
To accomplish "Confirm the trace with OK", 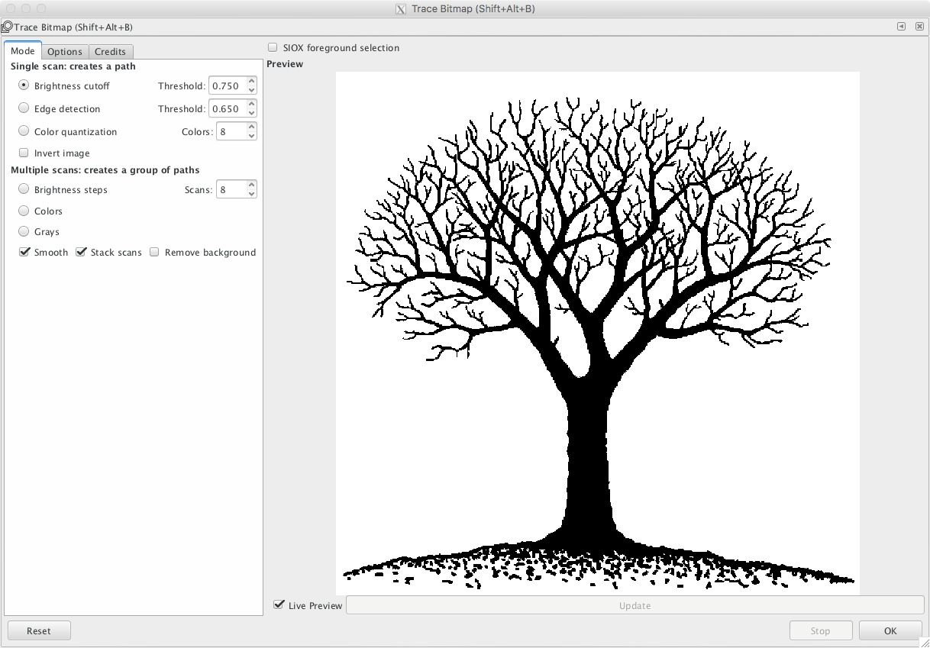I will (x=890, y=630).
